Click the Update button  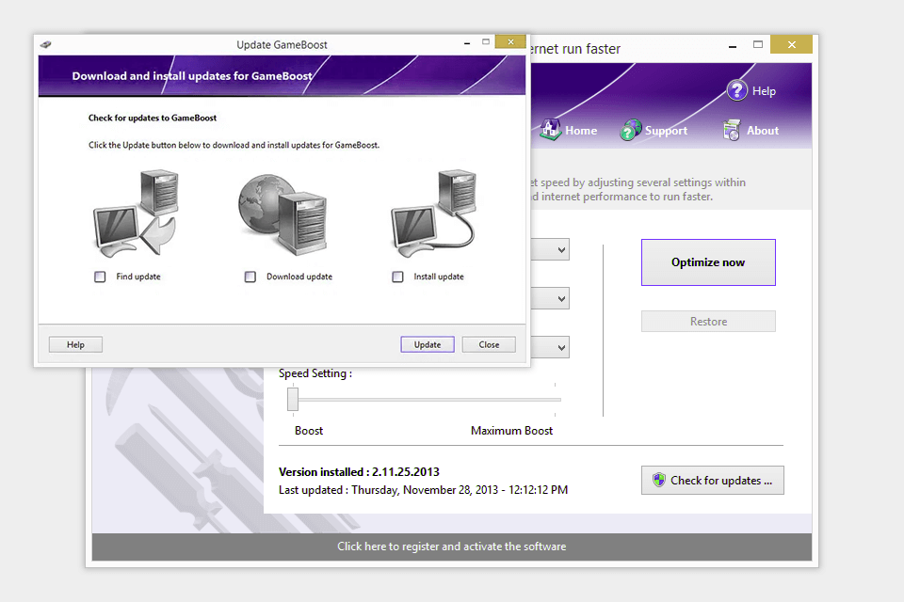tap(428, 344)
